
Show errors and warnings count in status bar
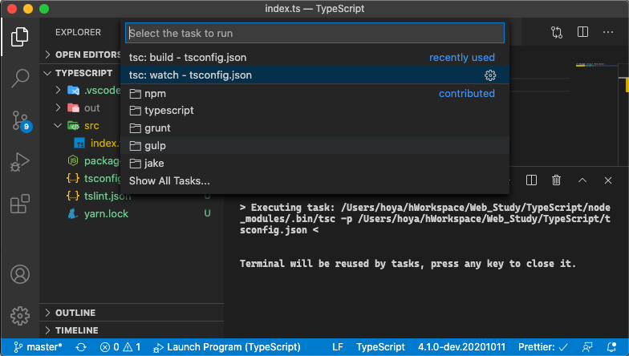[120, 346]
